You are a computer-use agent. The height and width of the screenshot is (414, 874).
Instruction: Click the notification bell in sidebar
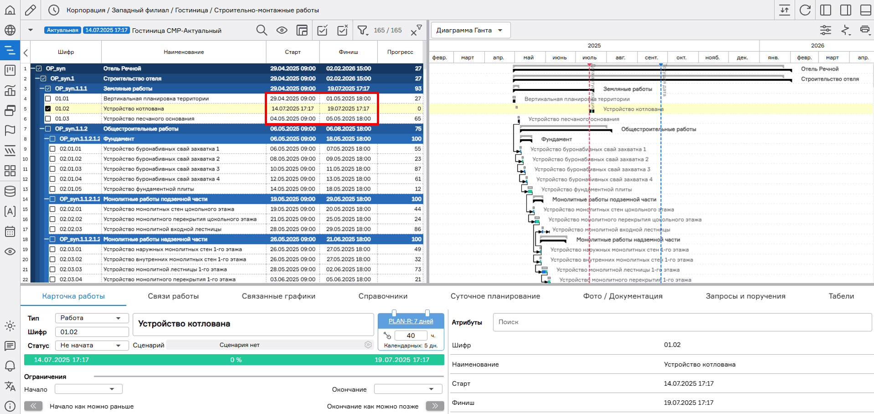coord(10,366)
